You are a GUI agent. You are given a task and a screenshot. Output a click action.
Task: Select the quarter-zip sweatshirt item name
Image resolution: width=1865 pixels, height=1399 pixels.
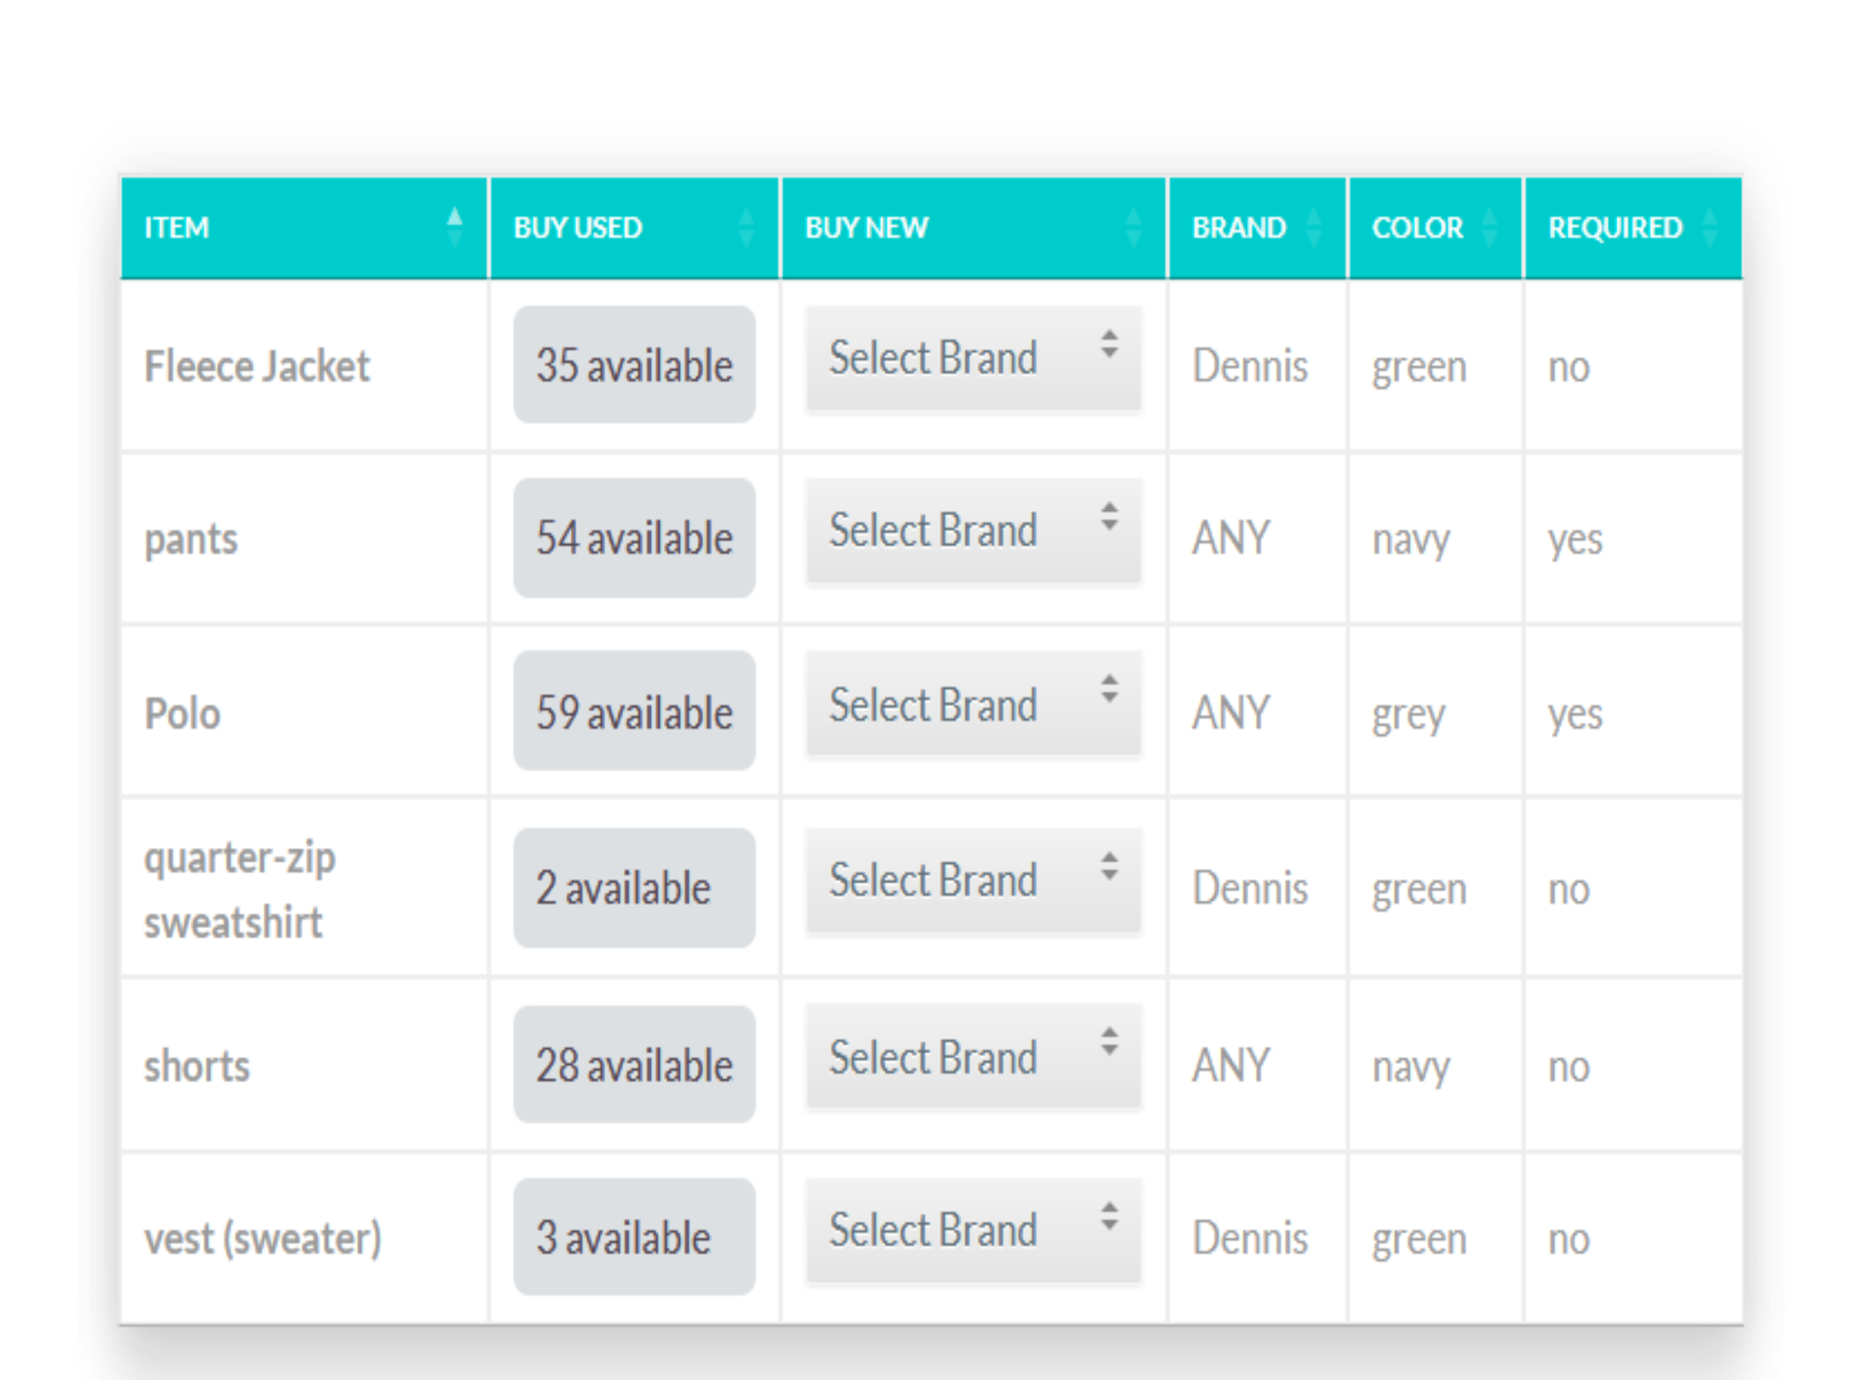point(241,890)
